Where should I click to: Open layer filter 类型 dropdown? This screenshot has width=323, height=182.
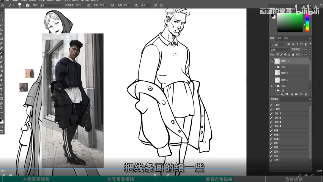(x=277, y=45)
